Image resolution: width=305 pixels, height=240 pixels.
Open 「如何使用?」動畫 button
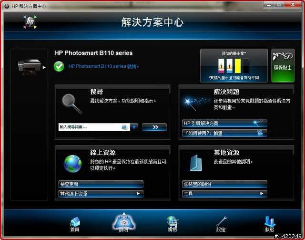coord(224,133)
